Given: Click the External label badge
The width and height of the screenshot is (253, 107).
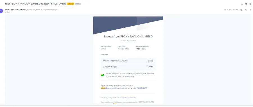Looking at the screenshot, I should coord(70,4).
